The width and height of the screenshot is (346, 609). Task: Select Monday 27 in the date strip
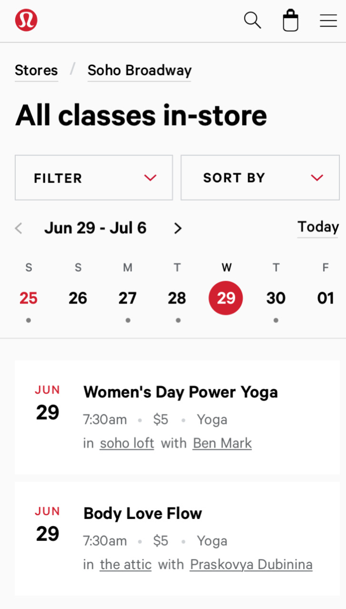pos(127,298)
